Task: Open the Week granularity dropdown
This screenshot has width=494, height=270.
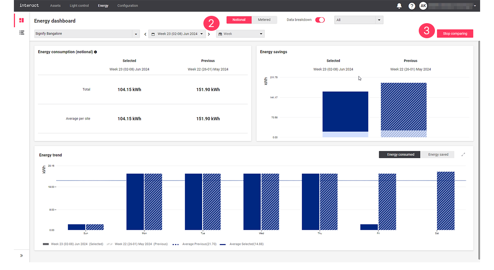Action: point(240,34)
